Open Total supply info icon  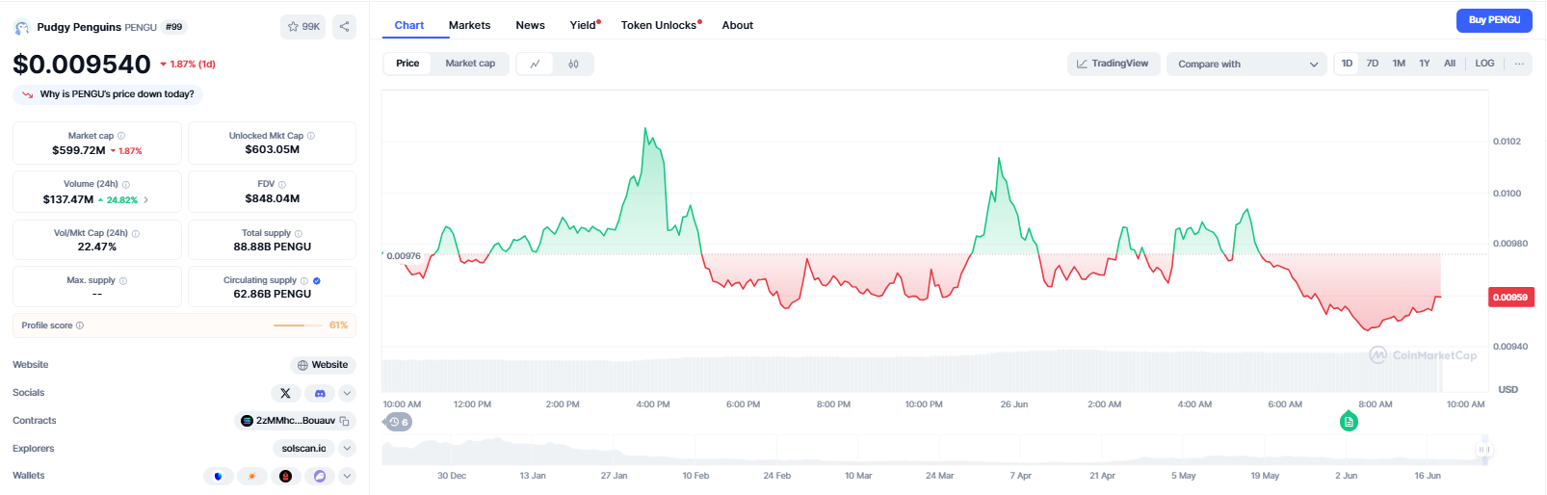point(299,233)
